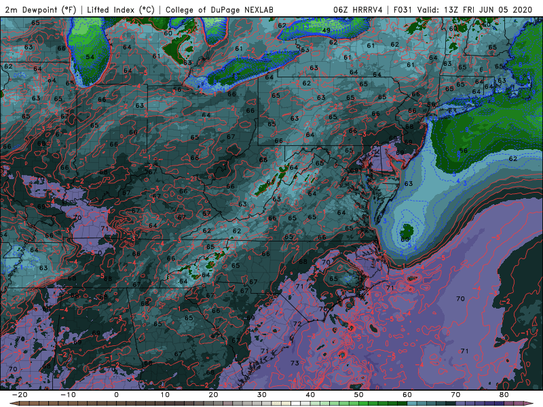Click the 72 dewpoint value in southeastern North Carolina
The image size is (543, 407).
point(297,324)
